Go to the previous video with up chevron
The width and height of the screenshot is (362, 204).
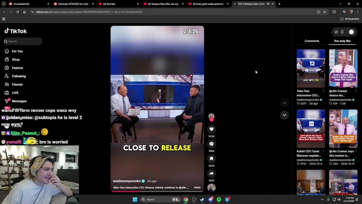pos(285,103)
